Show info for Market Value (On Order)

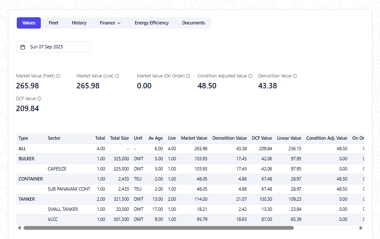tap(188, 76)
